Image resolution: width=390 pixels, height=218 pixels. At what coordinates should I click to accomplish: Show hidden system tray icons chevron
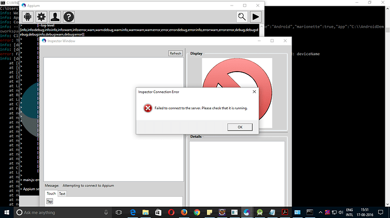(320, 212)
